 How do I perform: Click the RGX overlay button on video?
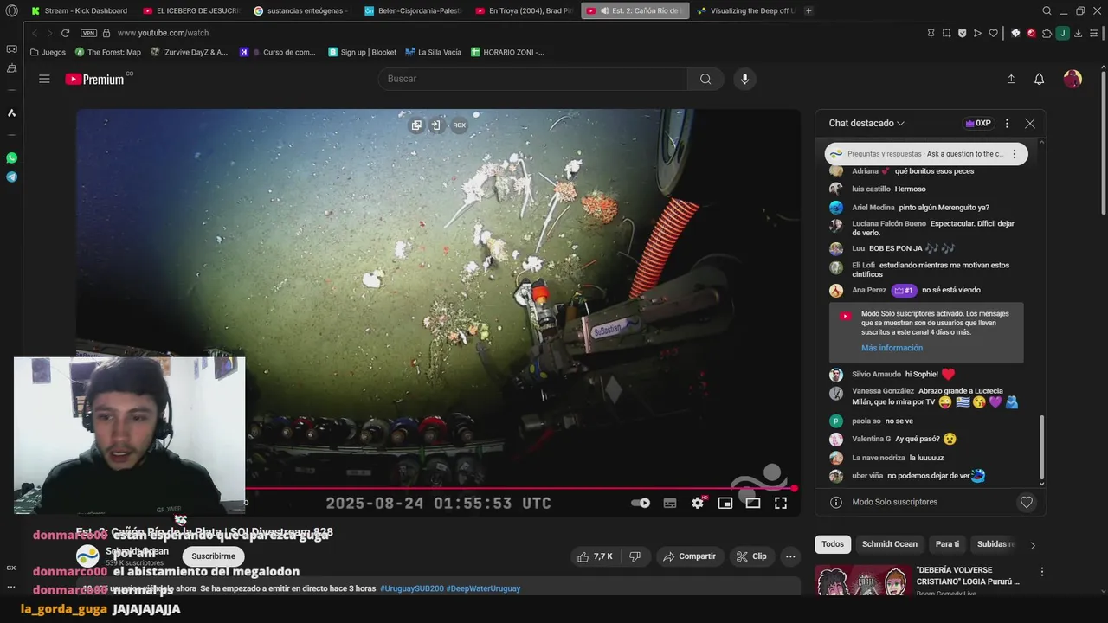tap(459, 125)
